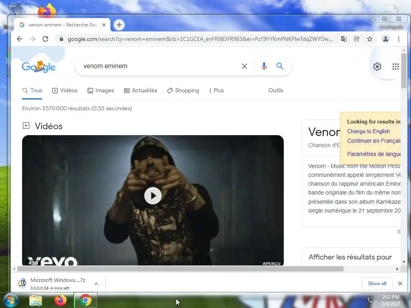Open the Chrome profile avatar icon
The height and width of the screenshot is (308, 411).
pyautogui.click(x=386, y=39)
